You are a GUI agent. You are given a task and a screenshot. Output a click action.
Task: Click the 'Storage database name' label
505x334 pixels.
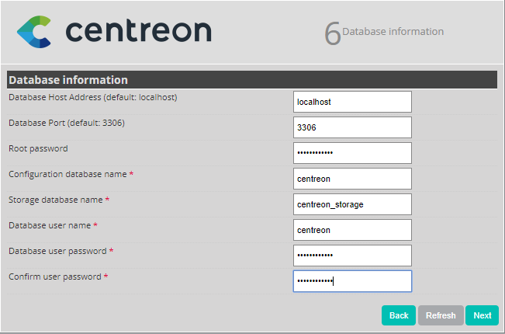56,200
